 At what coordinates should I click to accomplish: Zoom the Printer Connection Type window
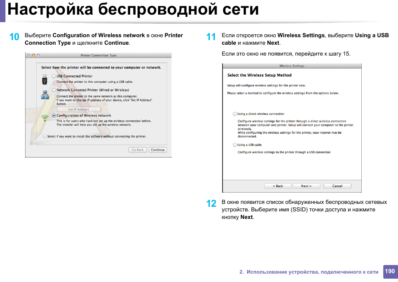click(x=38, y=56)
